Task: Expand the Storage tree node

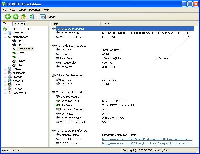Action: coord(5,77)
